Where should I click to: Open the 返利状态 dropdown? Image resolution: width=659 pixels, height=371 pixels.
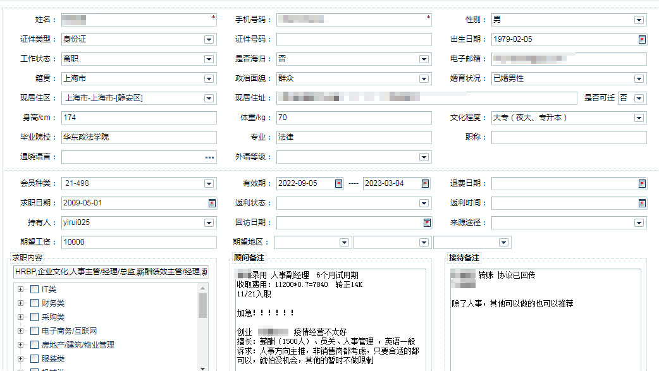(x=424, y=204)
